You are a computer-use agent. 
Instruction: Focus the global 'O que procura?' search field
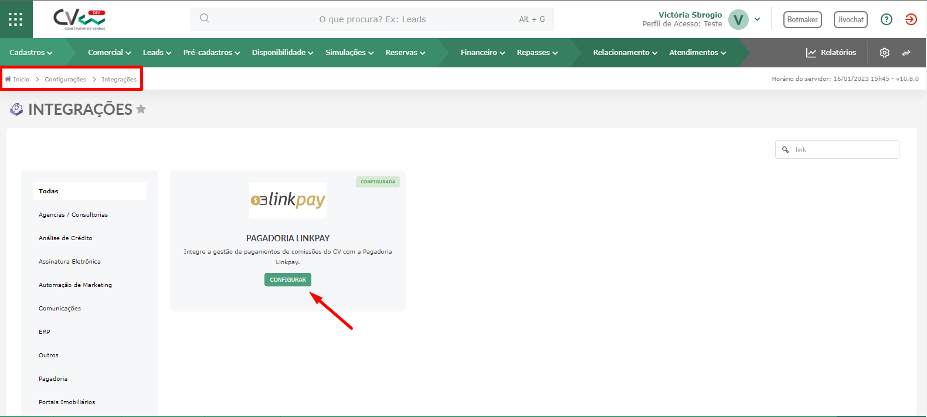click(x=372, y=19)
